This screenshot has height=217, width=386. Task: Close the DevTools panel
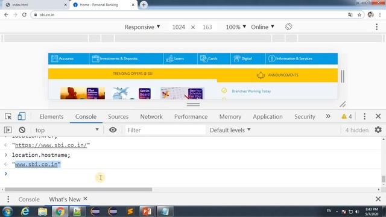coord(378,116)
